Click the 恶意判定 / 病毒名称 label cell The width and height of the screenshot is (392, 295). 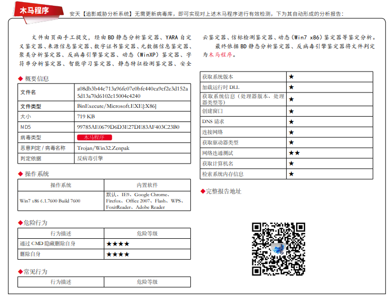46,148
